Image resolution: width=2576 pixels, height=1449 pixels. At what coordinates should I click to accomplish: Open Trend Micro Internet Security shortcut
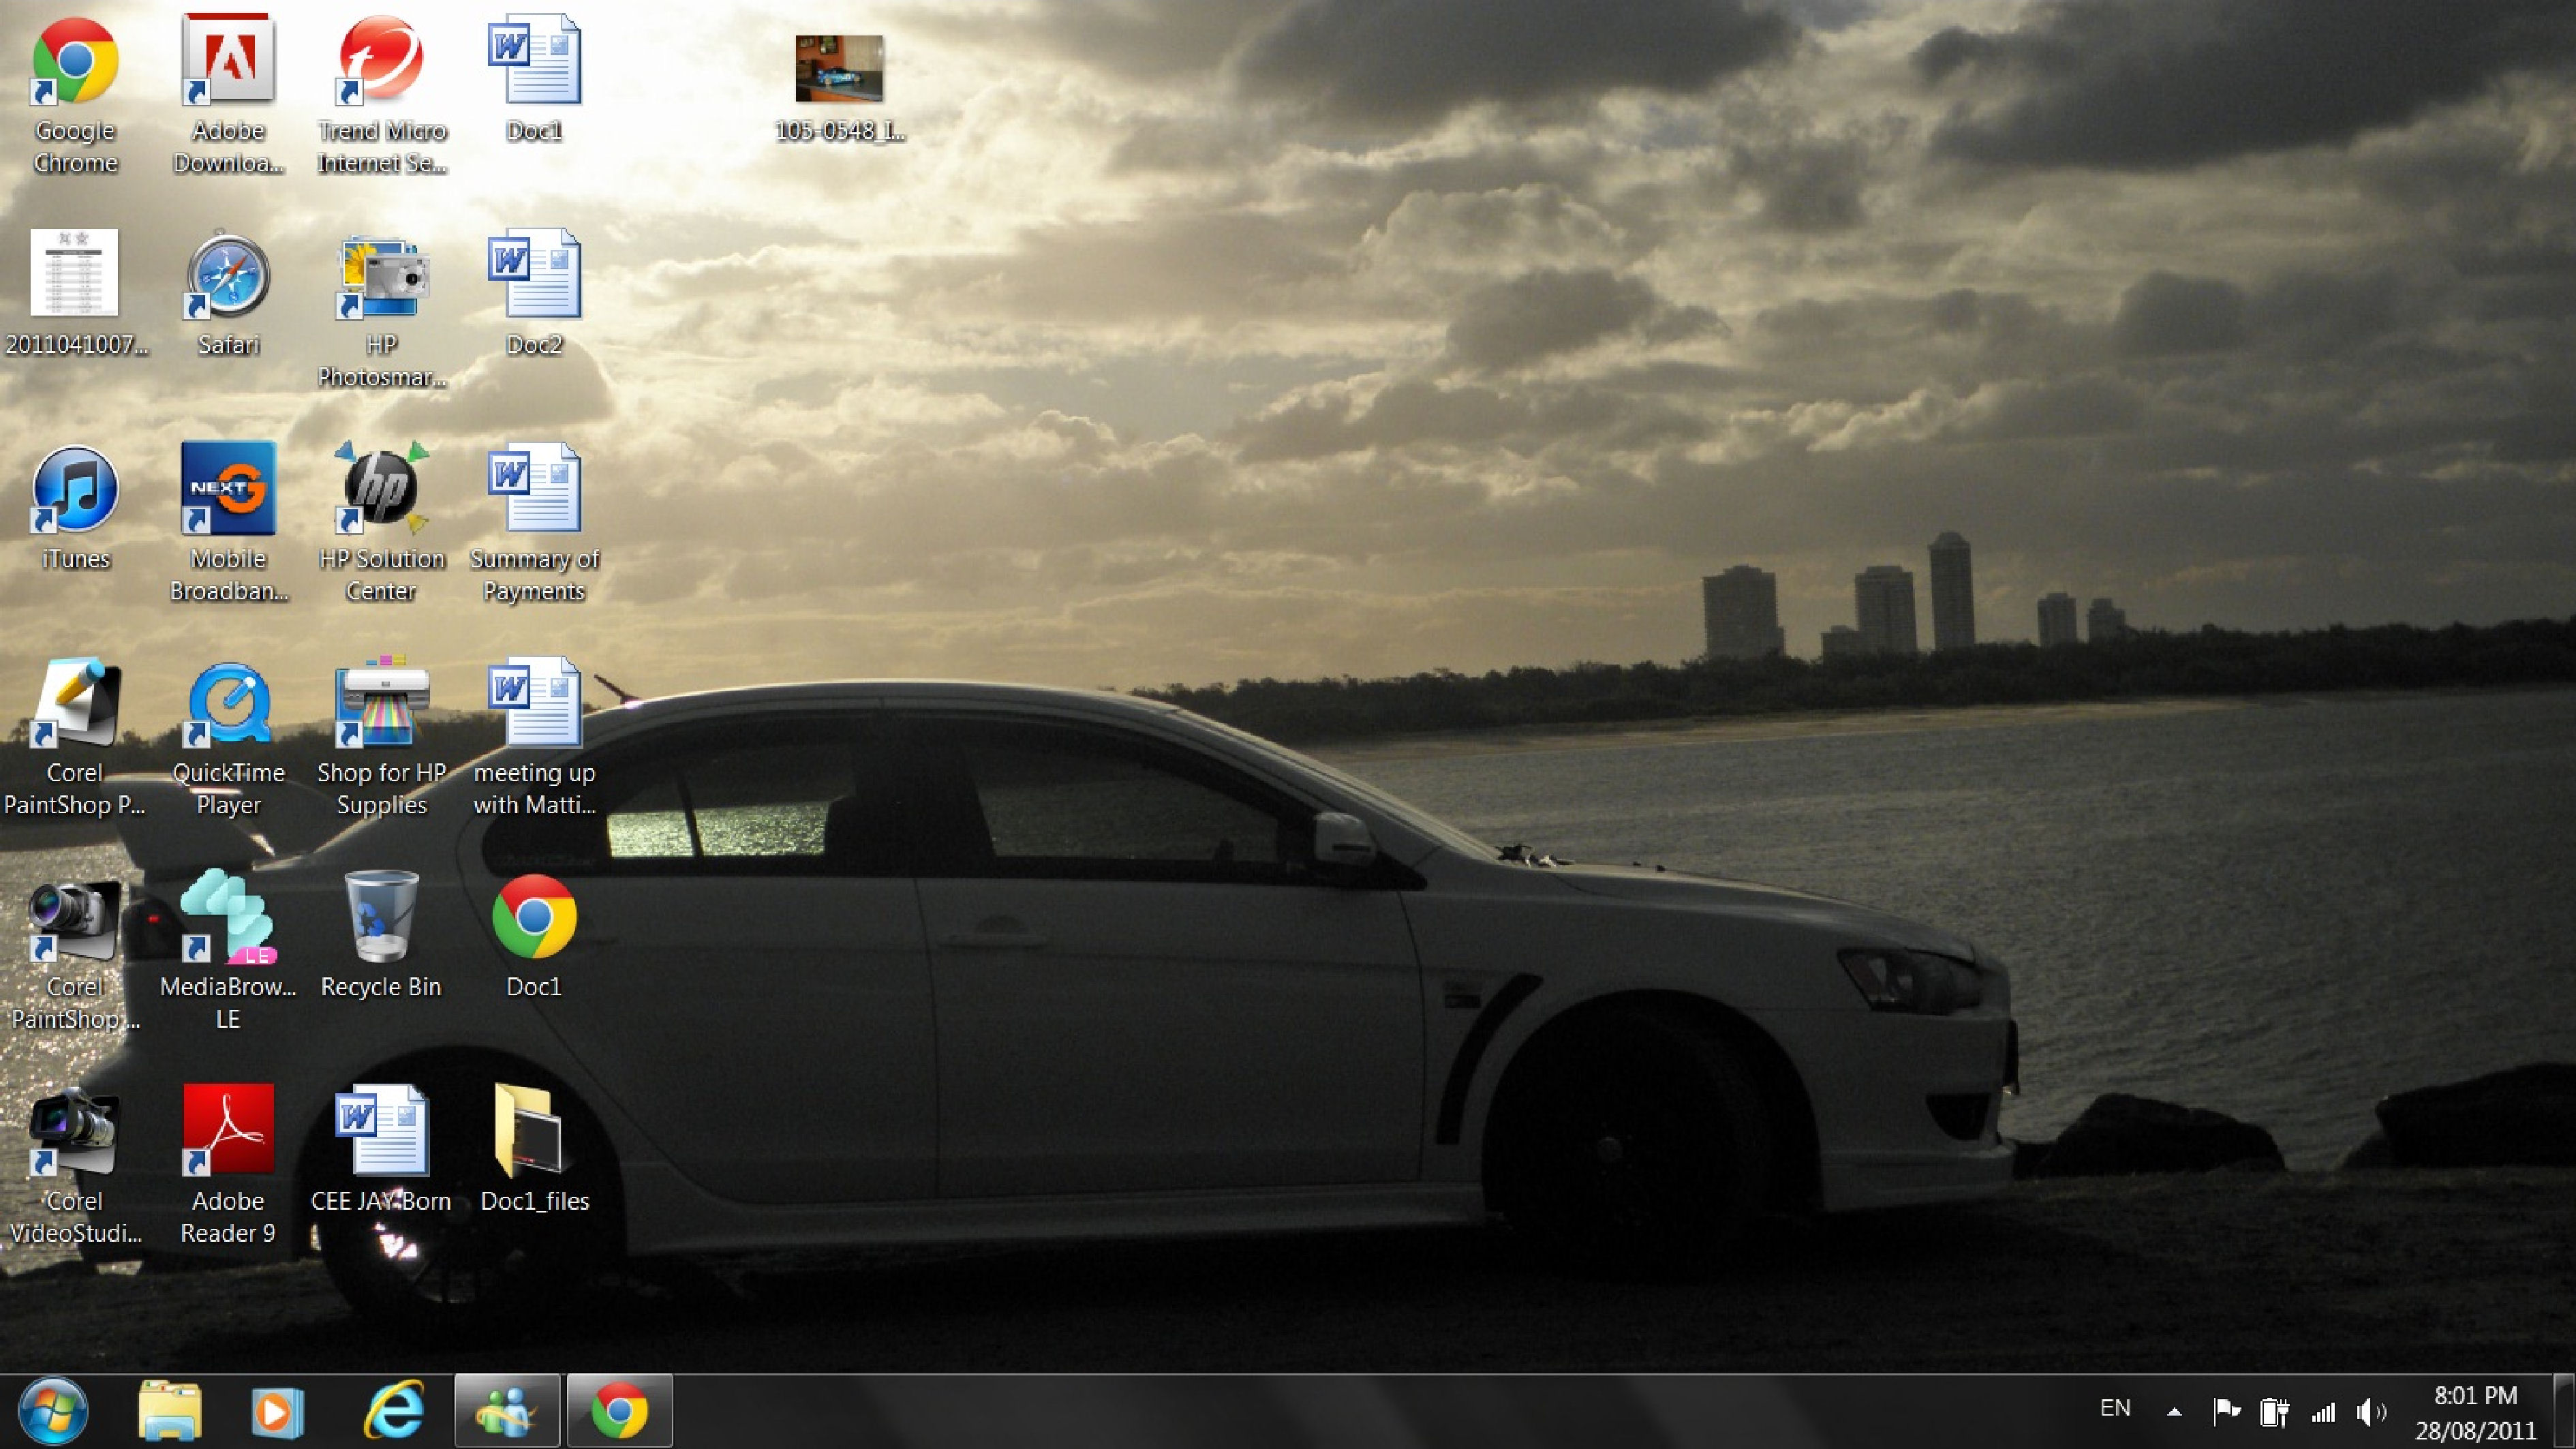point(381,95)
